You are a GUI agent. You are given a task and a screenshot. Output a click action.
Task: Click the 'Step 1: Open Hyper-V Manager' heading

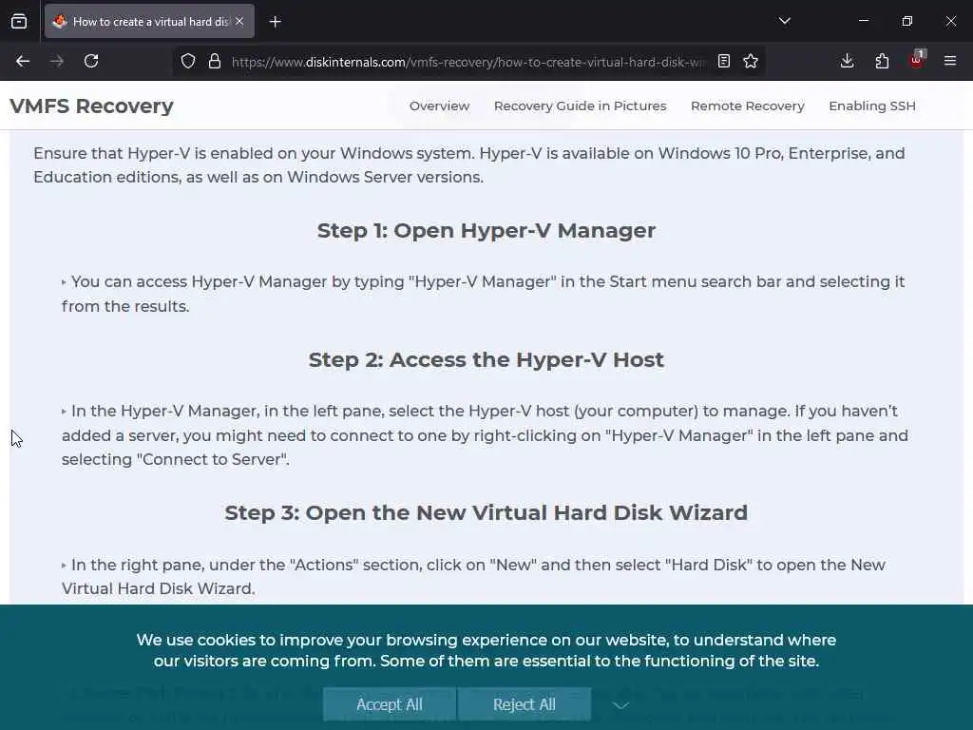486,231
